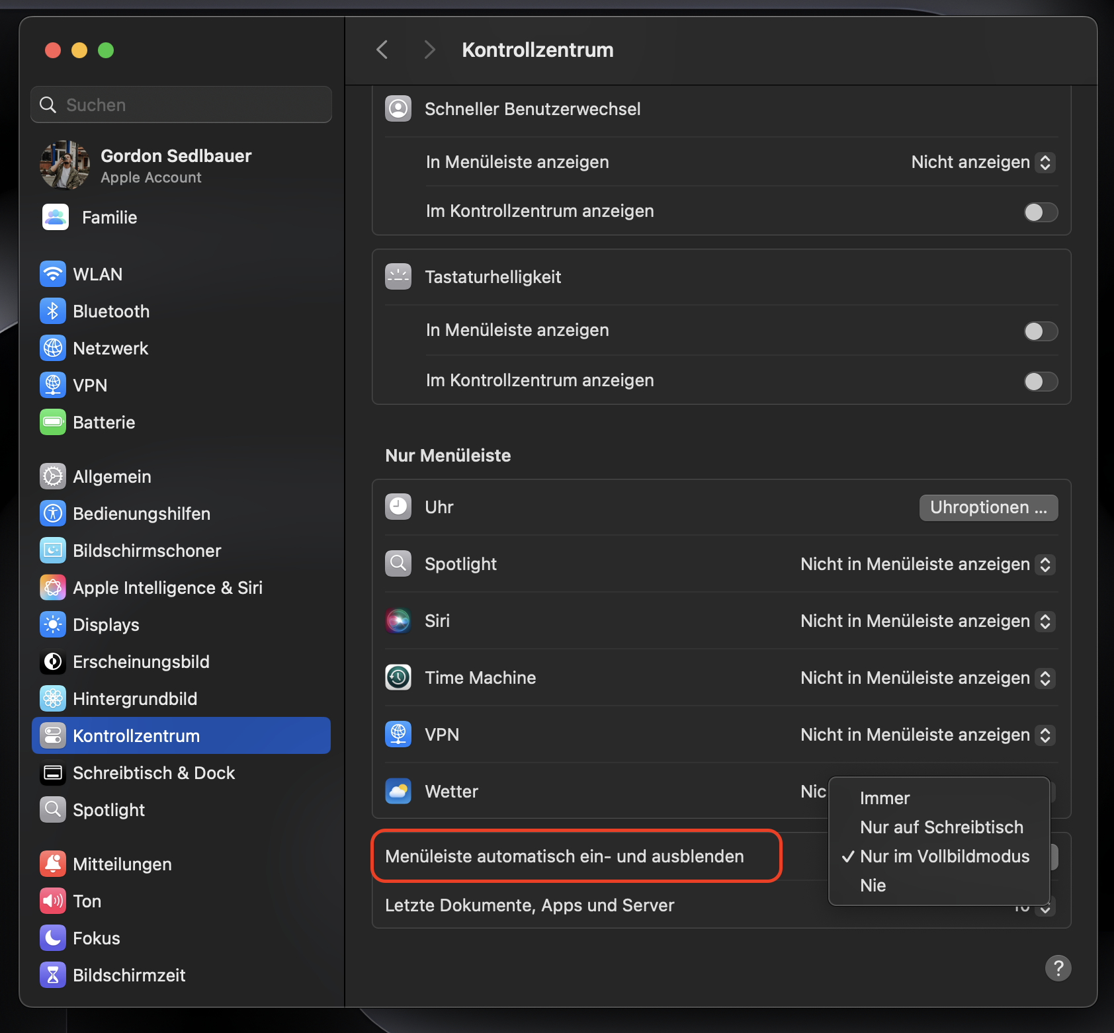Click the Spotlight sidebar magnifier icon
1114x1033 pixels.
point(53,809)
